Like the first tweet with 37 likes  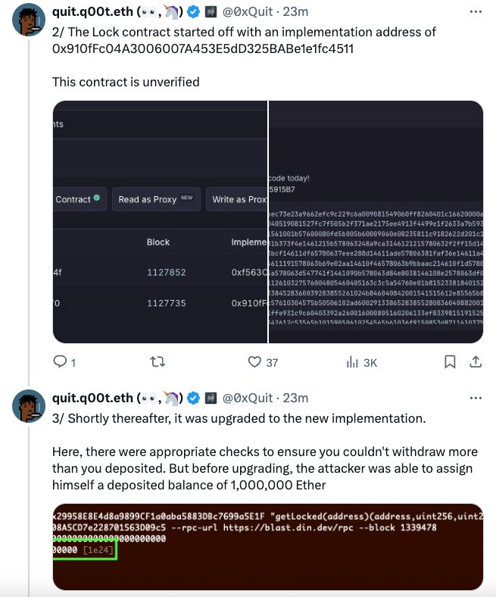tap(254, 361)
